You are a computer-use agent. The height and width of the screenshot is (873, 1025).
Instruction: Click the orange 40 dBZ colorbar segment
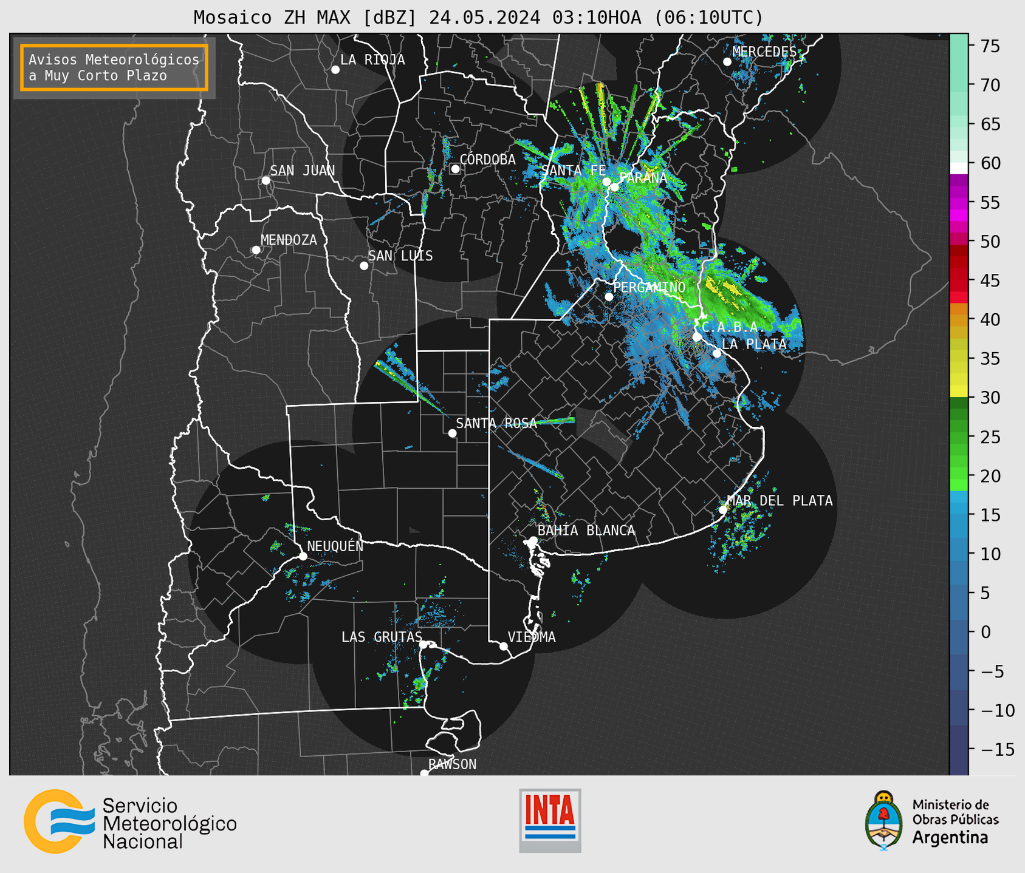click(959, 320)
